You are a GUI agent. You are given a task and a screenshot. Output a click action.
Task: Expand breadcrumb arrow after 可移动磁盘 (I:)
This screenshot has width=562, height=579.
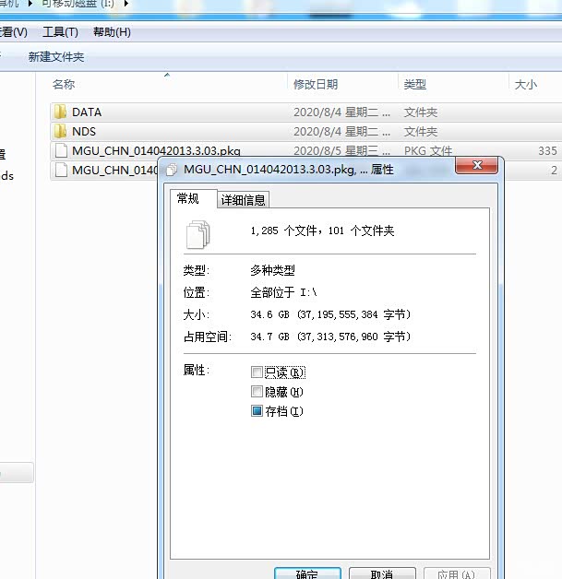point(126,5)
